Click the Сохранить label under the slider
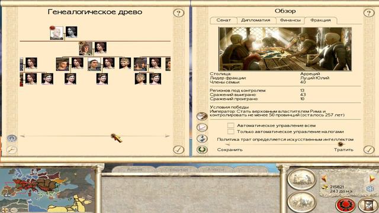This screenshot has height=213, width=379. pyautogui.click(x=230, y=150)
